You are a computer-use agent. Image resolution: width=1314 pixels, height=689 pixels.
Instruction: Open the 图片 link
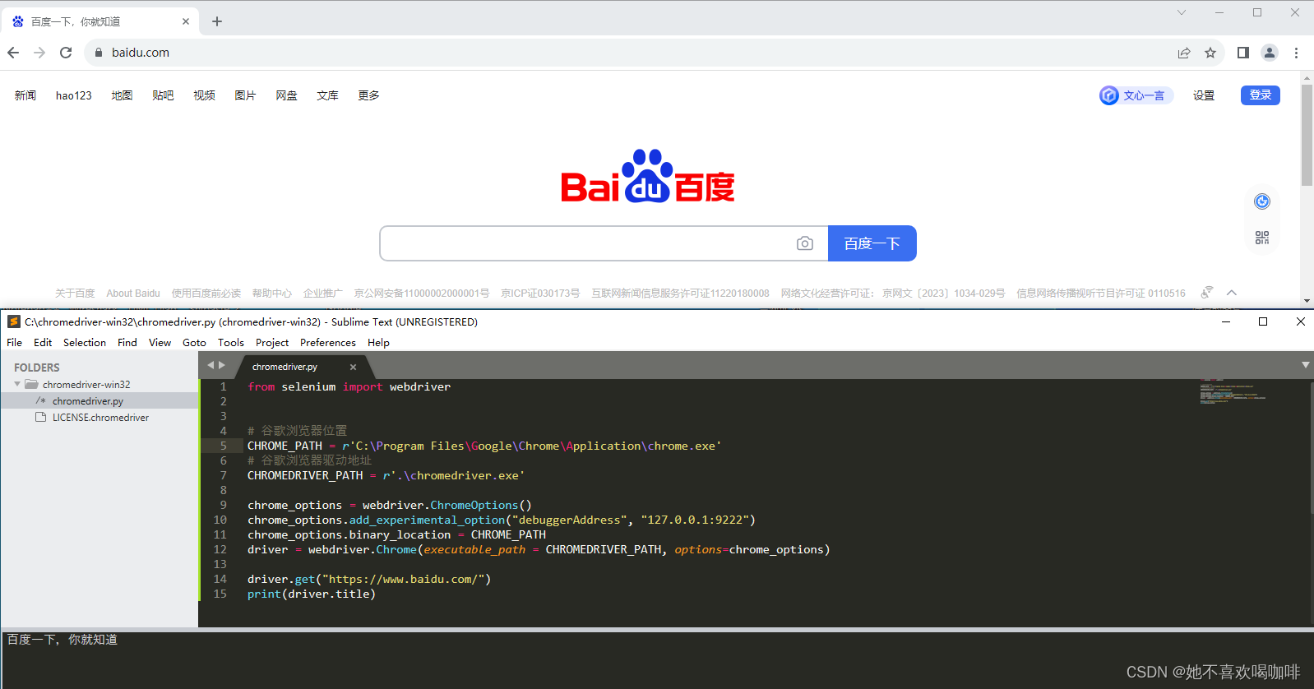tap(245, 95)
